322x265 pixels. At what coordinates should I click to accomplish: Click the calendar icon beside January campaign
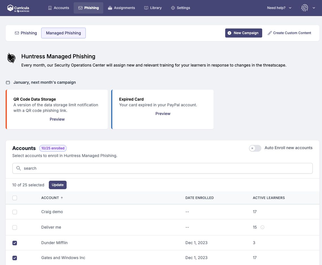point(8,82)
